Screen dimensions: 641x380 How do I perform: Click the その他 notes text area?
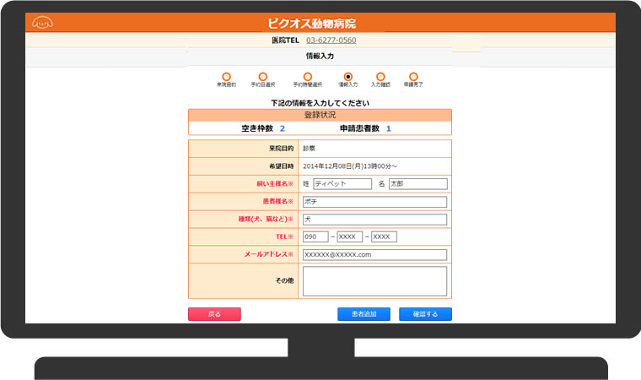[374, 281]
